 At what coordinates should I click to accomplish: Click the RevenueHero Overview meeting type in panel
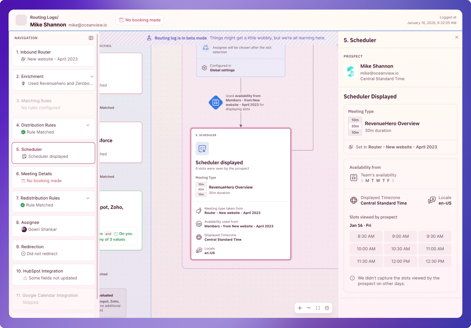(392, 123)
